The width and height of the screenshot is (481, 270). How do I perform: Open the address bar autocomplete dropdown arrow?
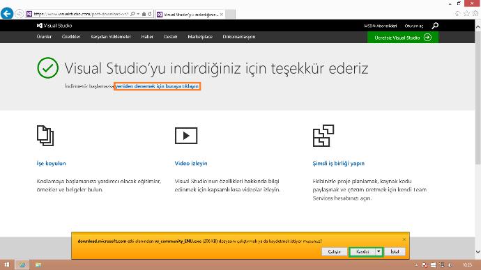(138, 14)
